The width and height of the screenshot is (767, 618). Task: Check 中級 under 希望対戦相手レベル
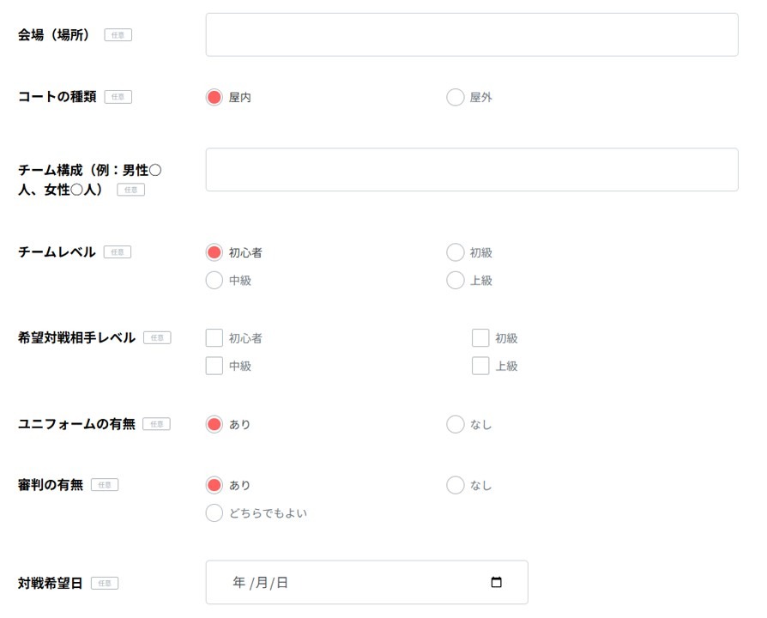(214, 366)
